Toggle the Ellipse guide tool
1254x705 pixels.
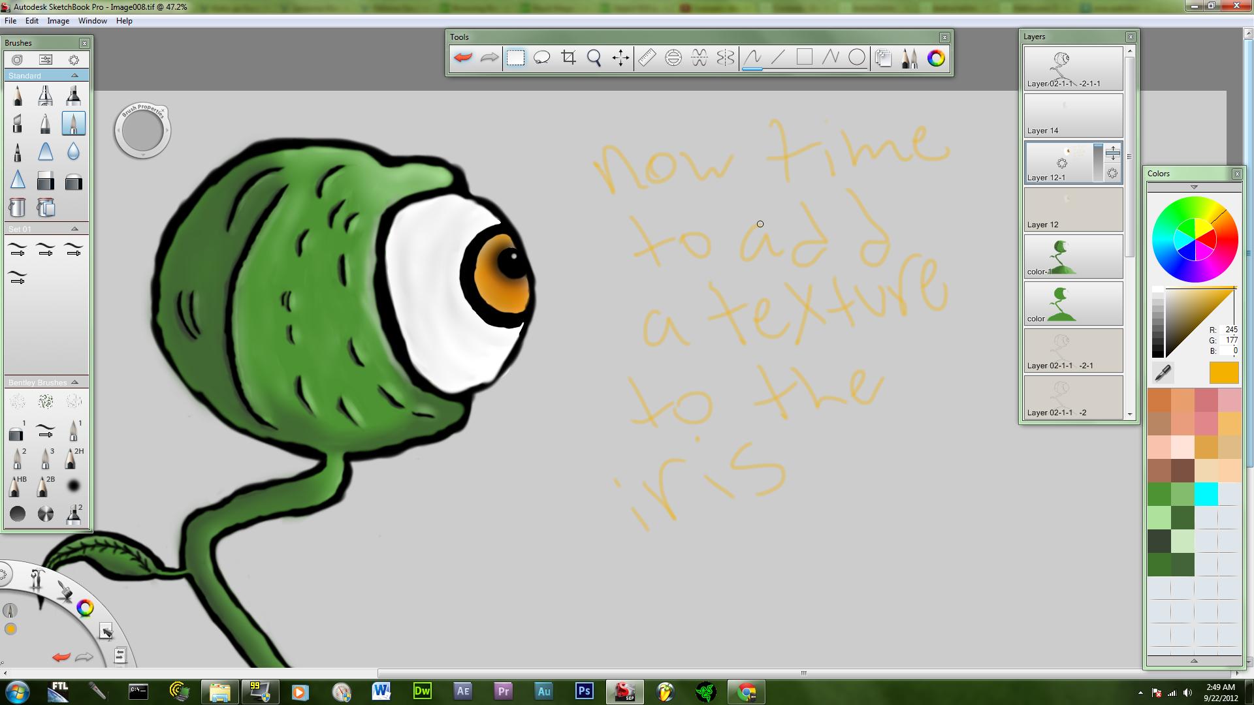673,57
